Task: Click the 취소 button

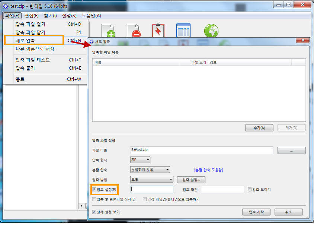Action: (x=289, y=212)
